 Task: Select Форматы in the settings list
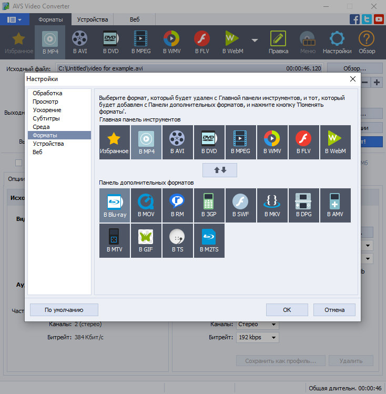pyautogui.click(x=59, y=135)
